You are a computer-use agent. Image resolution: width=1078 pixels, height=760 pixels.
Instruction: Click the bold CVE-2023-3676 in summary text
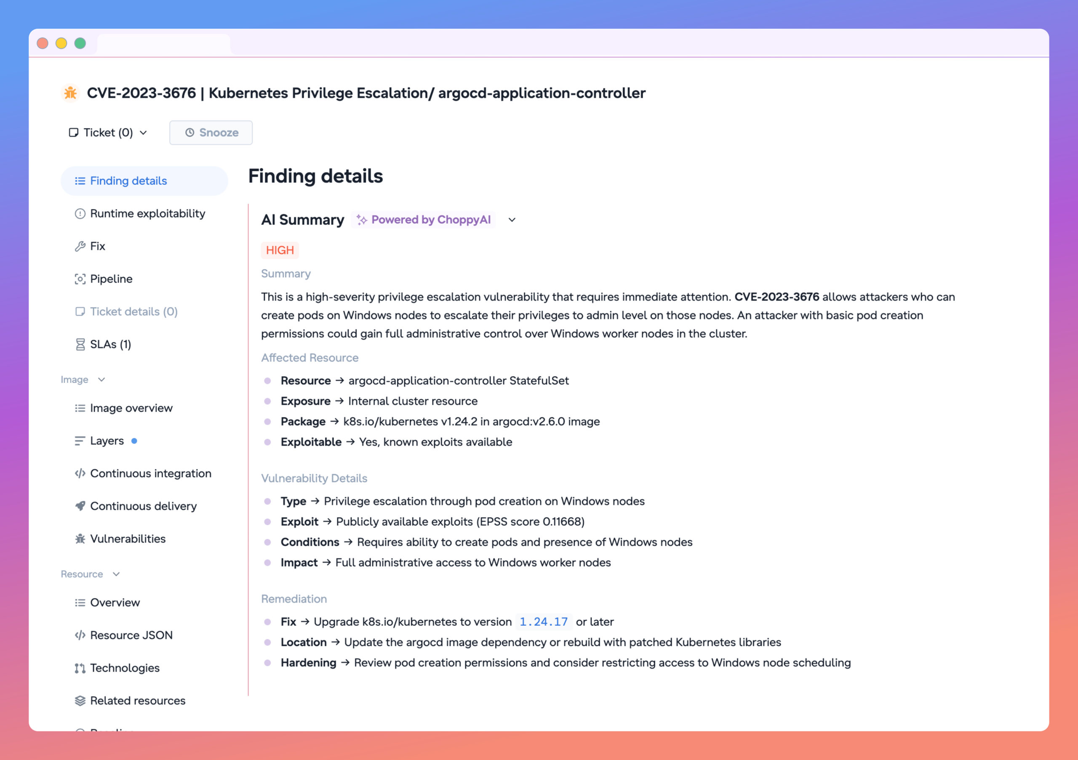tap(776, 297)
